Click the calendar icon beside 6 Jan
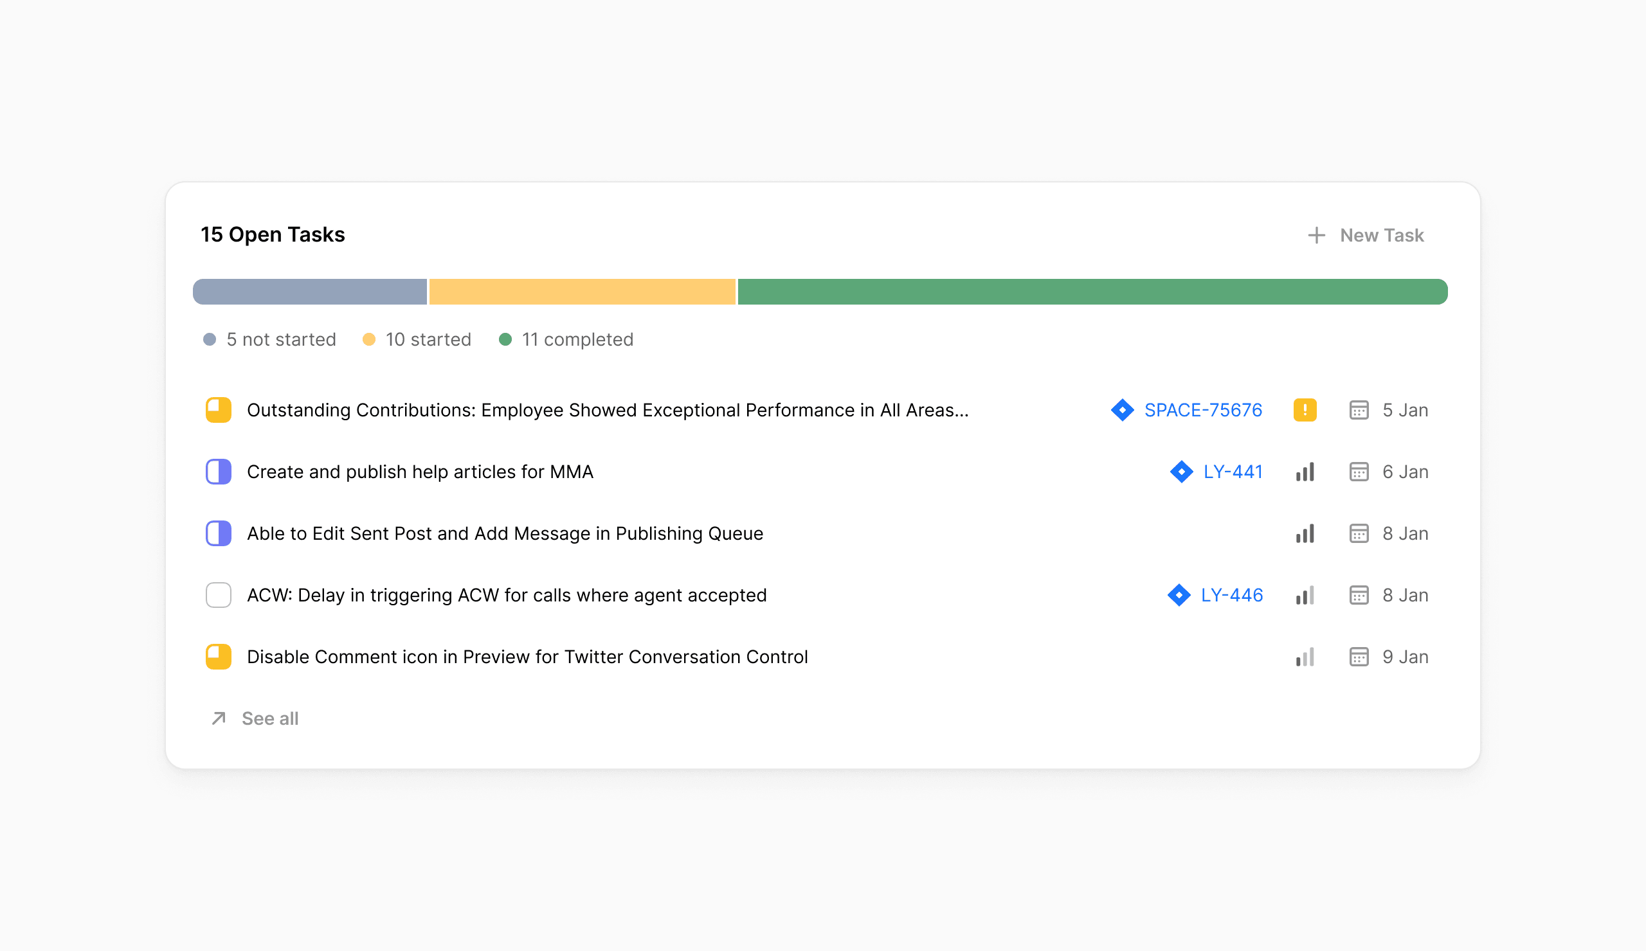This screenshot has width=1646, height=951. click(1359, 472)
